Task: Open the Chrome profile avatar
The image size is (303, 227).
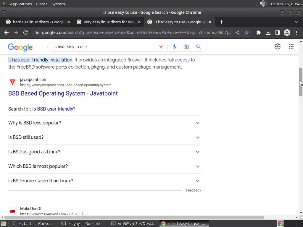Action: 287,33
